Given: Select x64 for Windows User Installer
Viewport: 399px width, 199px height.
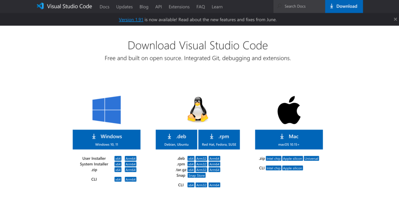Looking at the screenshot, I should (118, 158).
